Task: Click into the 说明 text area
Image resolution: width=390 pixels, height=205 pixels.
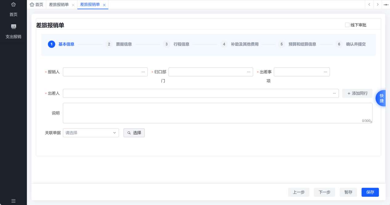Action: [x=217, y=113]
